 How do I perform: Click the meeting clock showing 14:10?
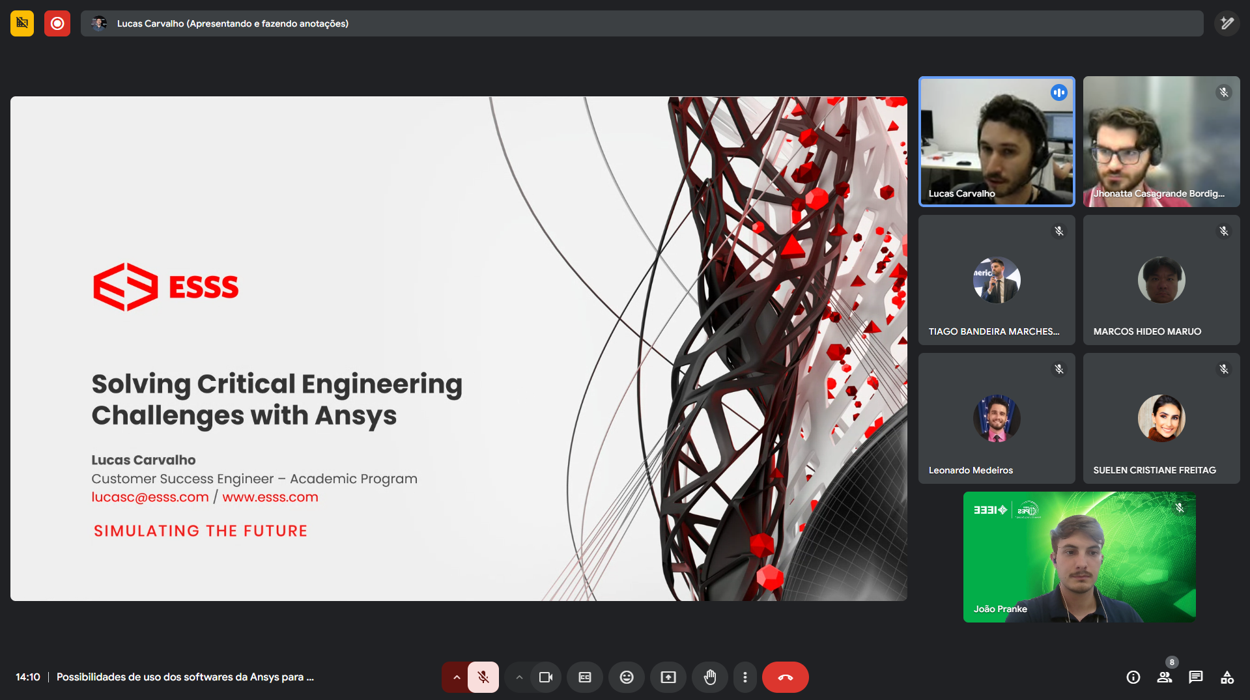pos(28,677)
